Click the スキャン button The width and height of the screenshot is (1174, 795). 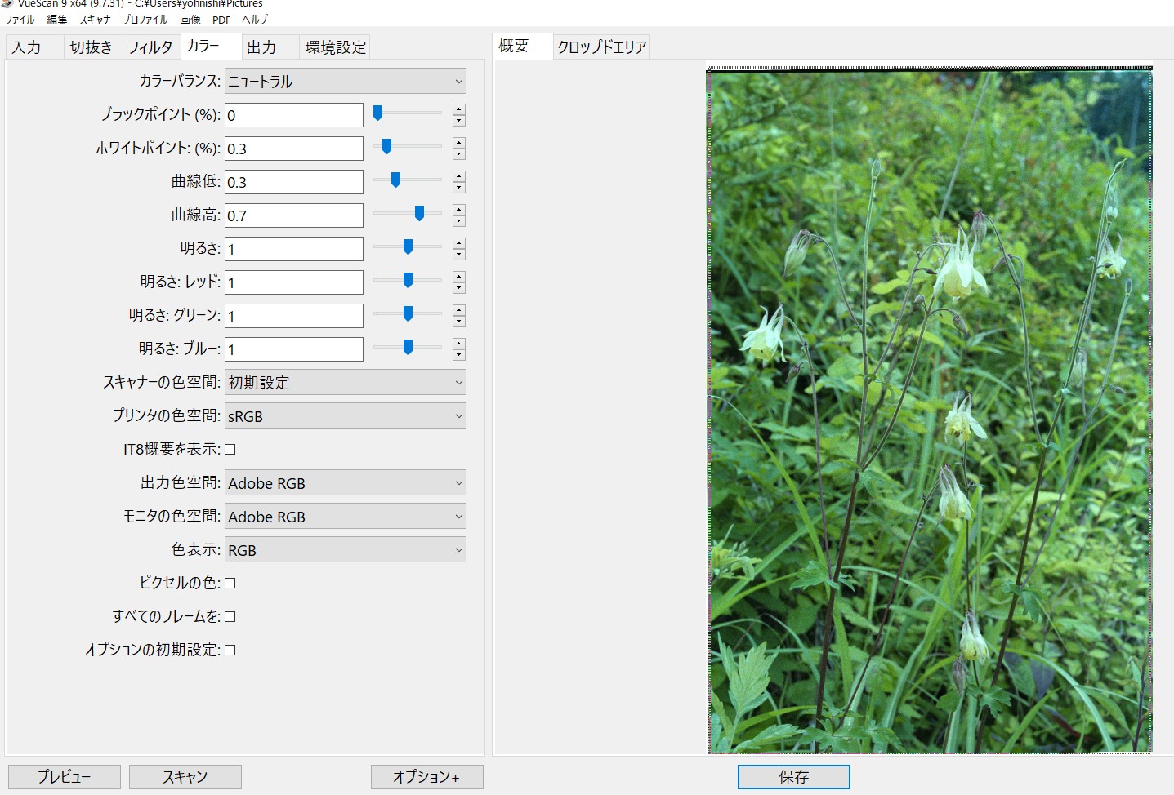pos(185,776)
